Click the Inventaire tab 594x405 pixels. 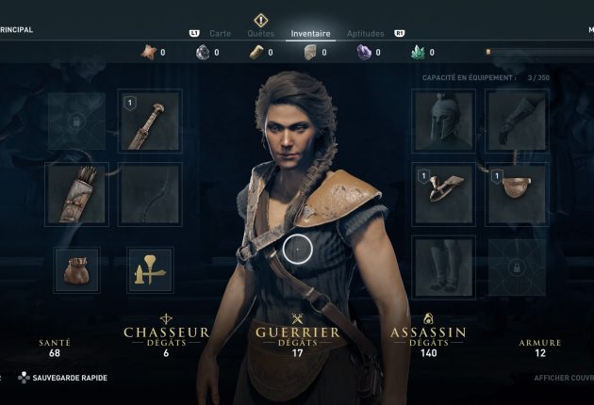310,34
